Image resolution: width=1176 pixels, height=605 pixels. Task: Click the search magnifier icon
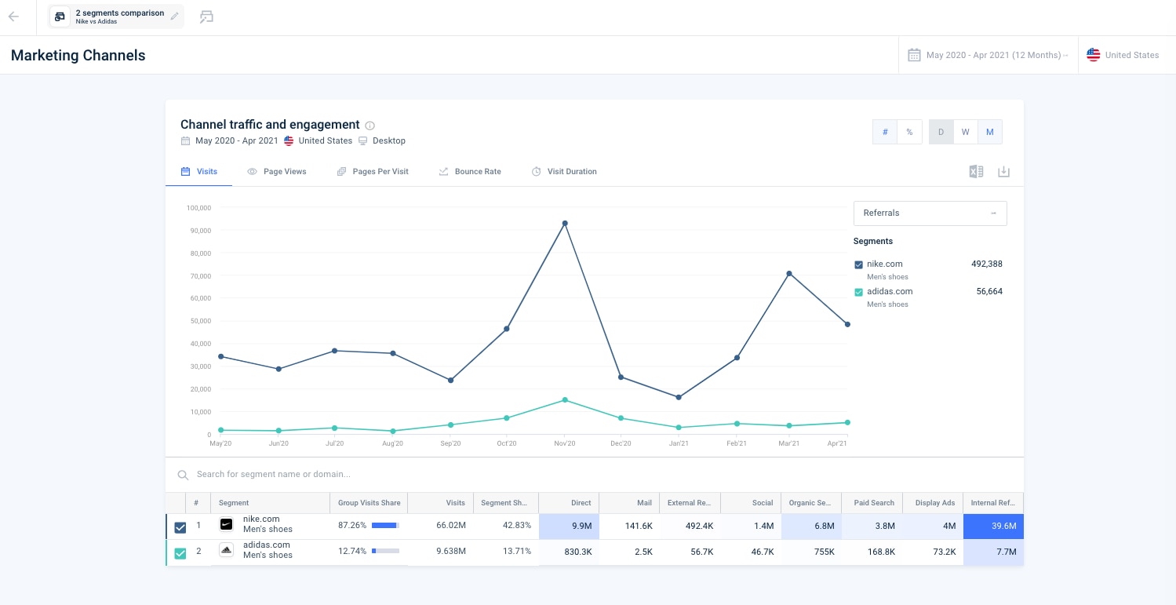[x=183, y=475]
